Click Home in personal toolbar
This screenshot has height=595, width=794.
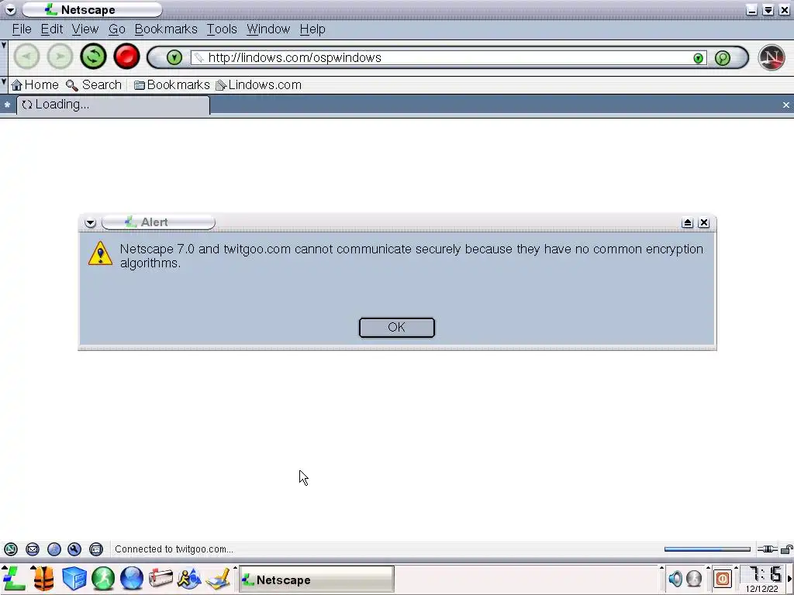35,85
